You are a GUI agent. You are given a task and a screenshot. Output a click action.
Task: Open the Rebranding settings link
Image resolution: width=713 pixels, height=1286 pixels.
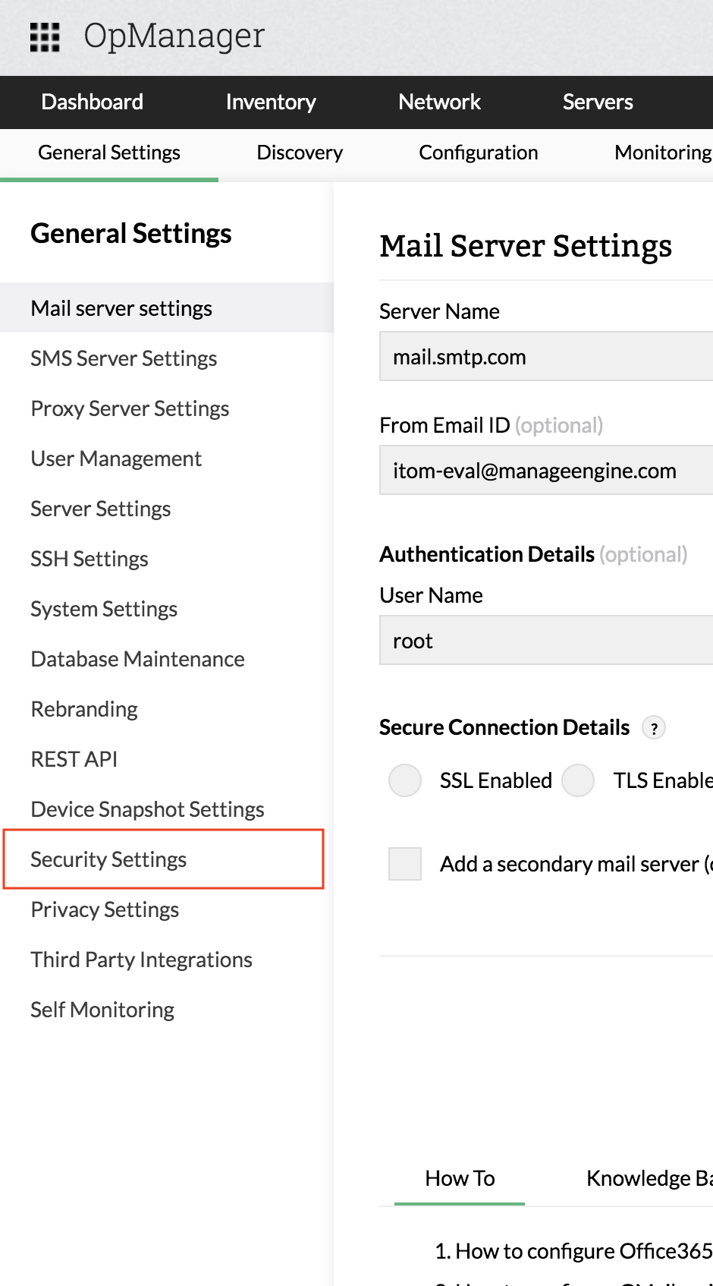point(84,709)
